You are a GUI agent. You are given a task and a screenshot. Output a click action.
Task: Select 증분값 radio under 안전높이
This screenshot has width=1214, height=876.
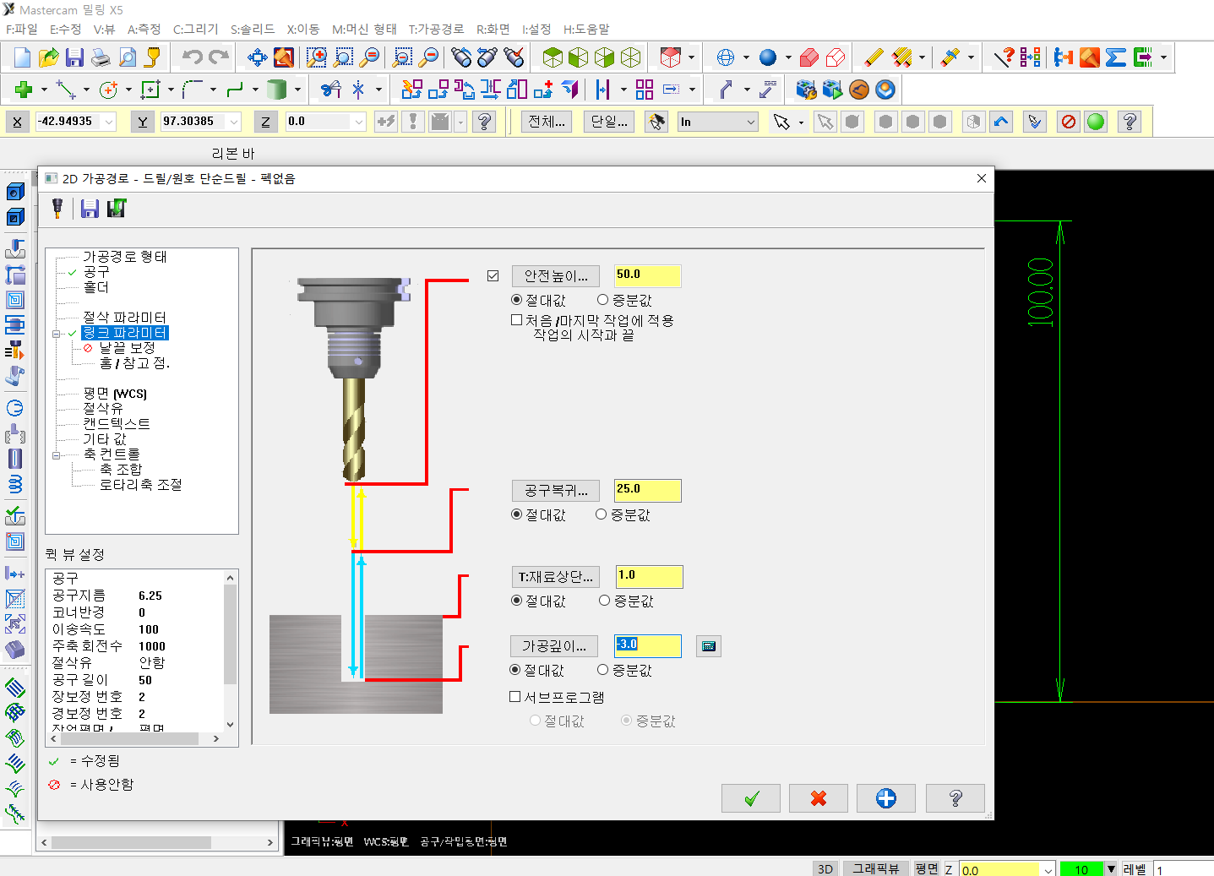[602, 300]
